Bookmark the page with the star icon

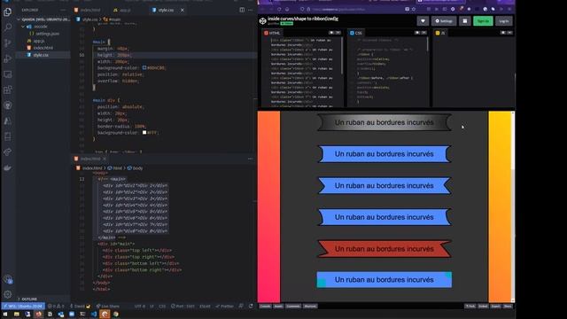[414, 9]
